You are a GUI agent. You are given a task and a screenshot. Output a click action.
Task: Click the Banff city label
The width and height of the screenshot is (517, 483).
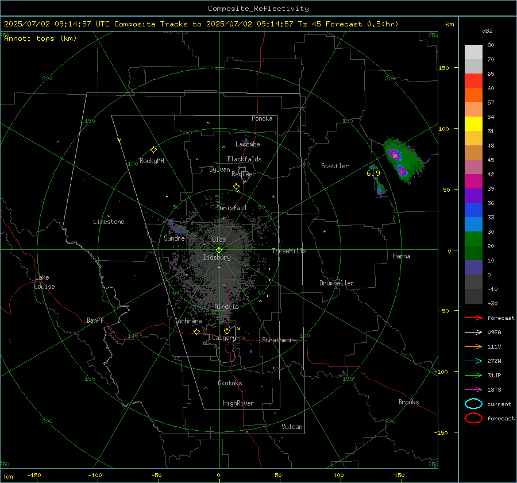click(95, 320)
